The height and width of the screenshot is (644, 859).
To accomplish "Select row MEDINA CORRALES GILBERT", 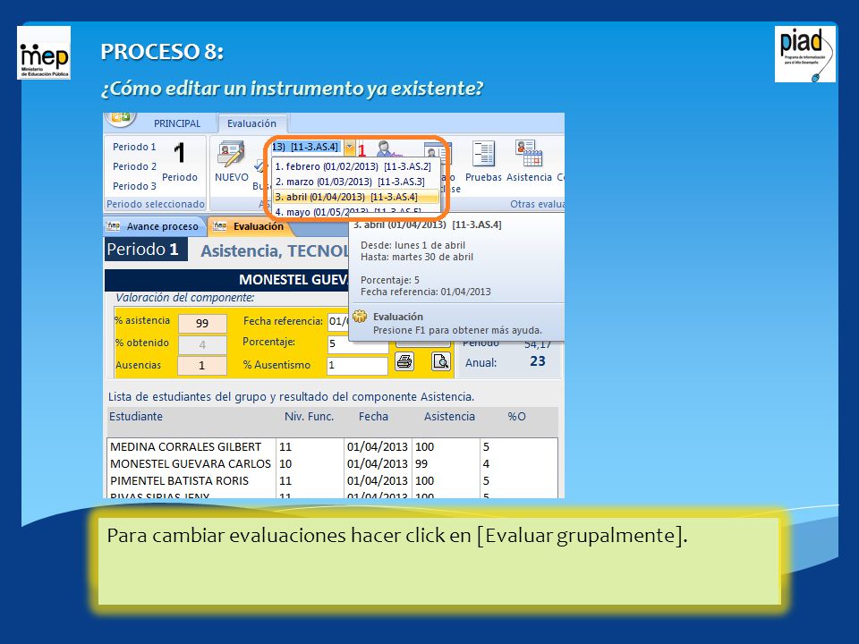I will (332, 447).
